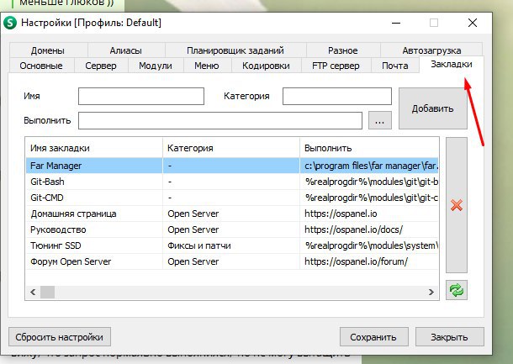Viewport: 513px width, 364px height.
Task: Click the Добавить button
Action: click(x=432, y=108)
